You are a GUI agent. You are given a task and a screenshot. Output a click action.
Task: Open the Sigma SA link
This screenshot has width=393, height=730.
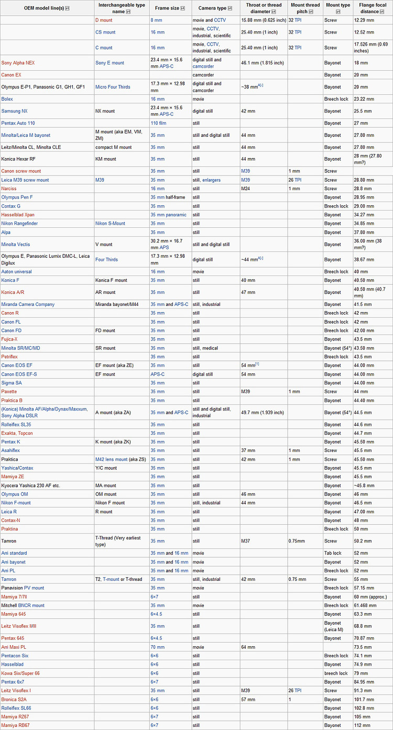[x=12, y=383]
